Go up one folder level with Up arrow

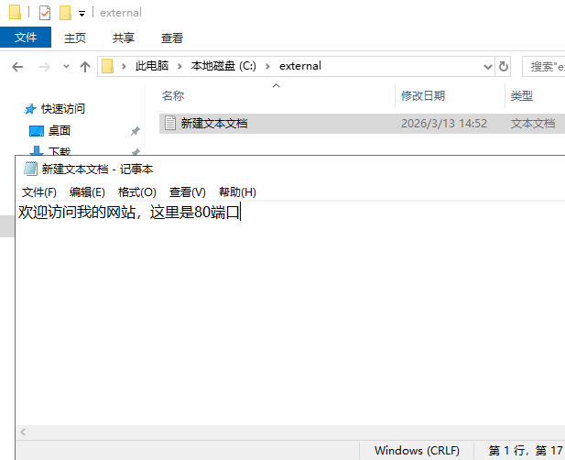coord(85,67)
